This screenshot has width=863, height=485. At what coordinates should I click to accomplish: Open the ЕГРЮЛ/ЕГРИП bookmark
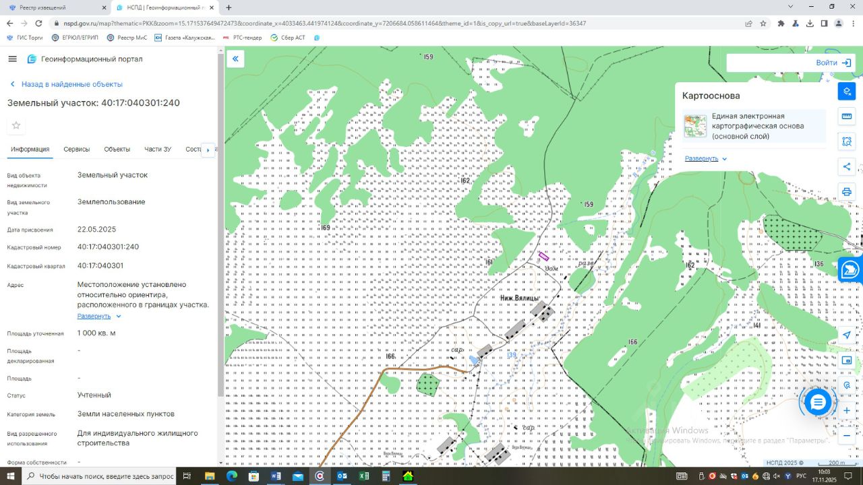click(75, 38)
